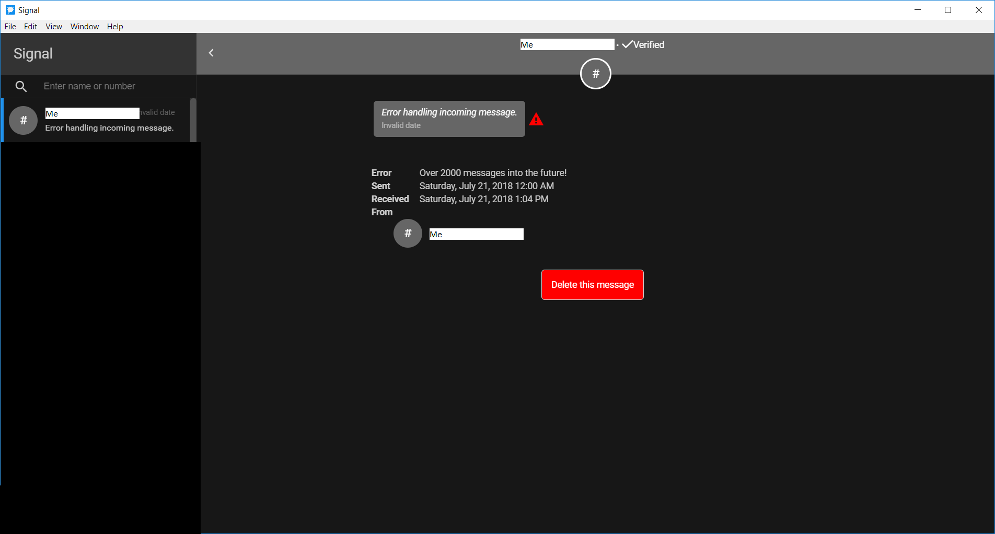Open the File menu
This screenshot has width=995, height=534.
tap(10, 26)
